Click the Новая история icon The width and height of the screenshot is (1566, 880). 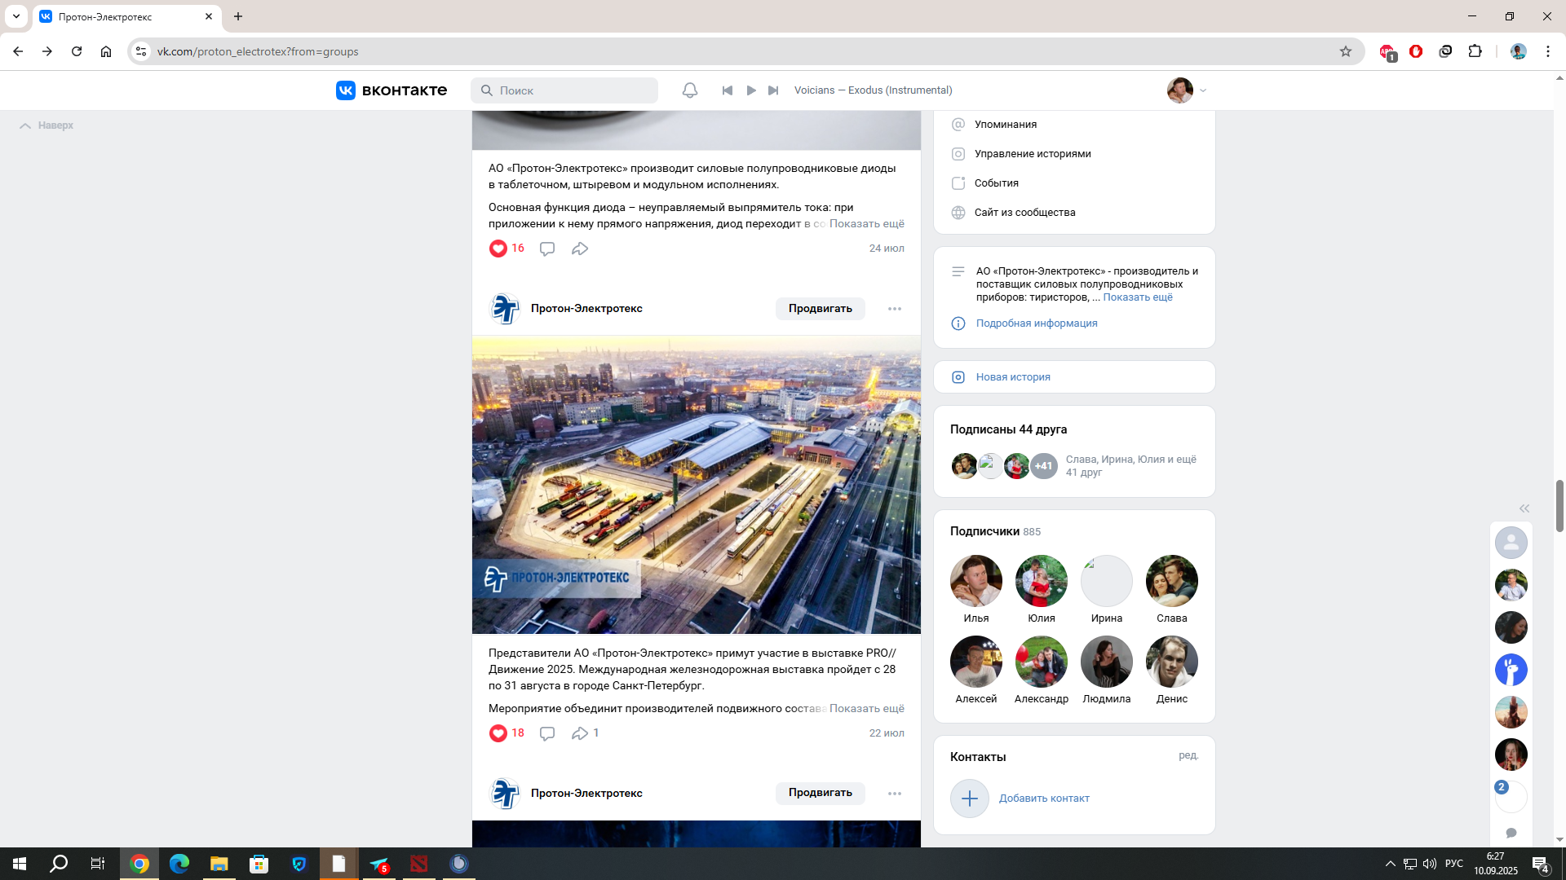(x=958, y=377)
